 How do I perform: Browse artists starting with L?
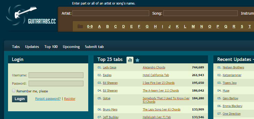185,26
